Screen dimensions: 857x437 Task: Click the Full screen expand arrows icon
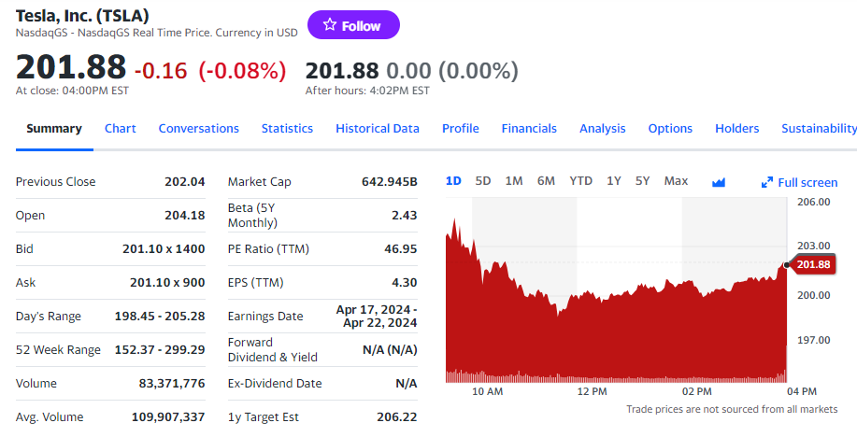click(767, 183)
